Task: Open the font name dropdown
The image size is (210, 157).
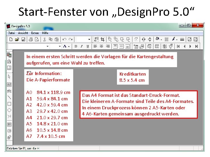Action: click(x=48, y=46)
